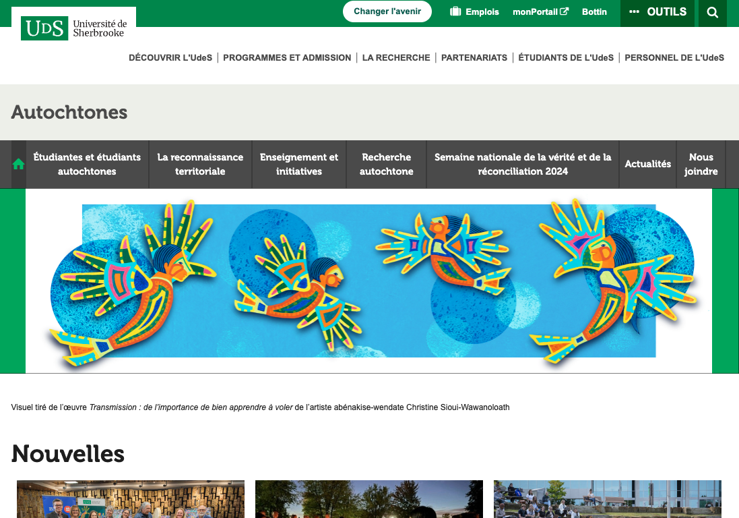This screenshot has width=739, height=518.
Task: Open PROGRAMMES ET ADMISSION menu
Action: click(x=287, y=57)
